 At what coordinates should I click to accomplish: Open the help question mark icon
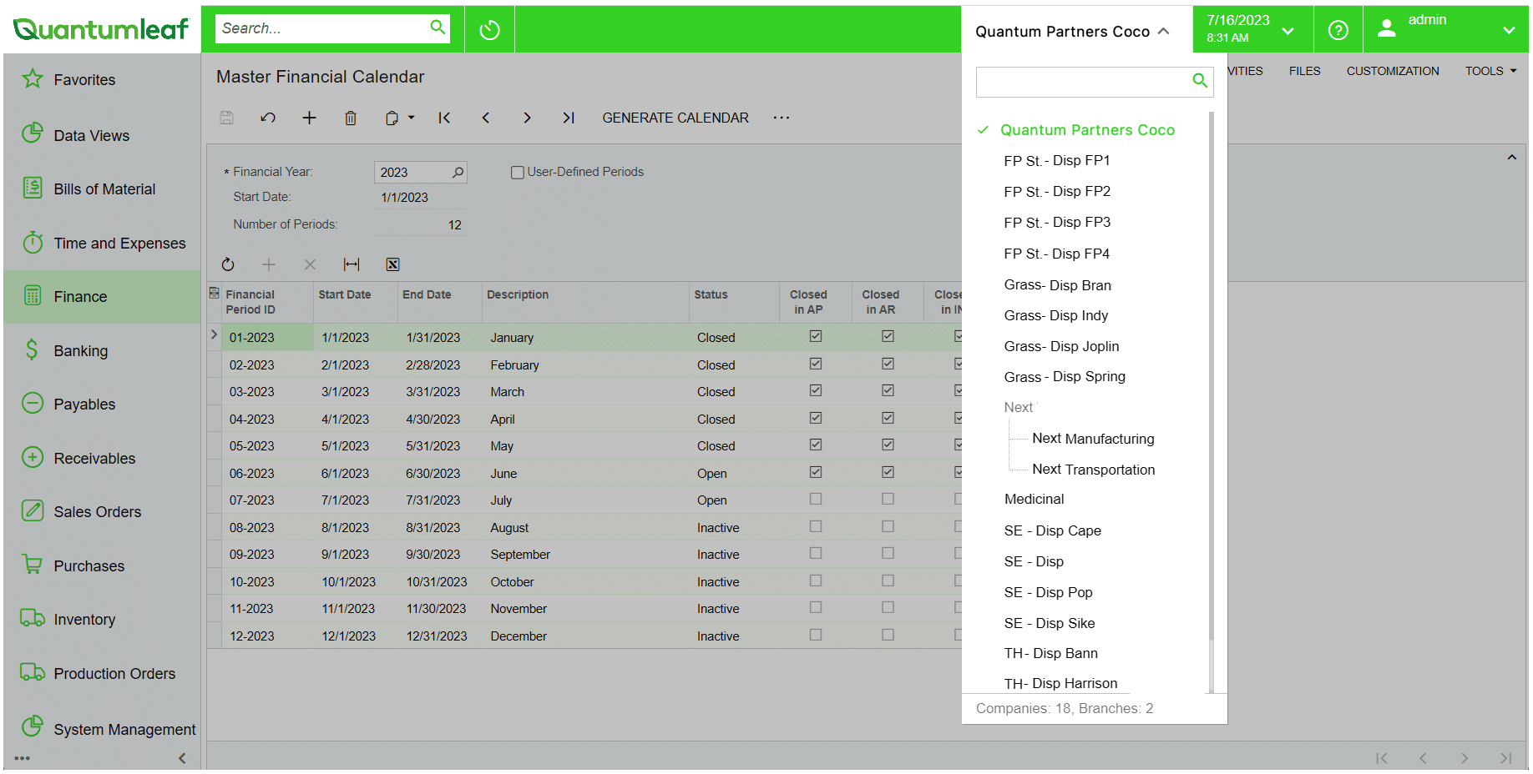coord(1338,30)
